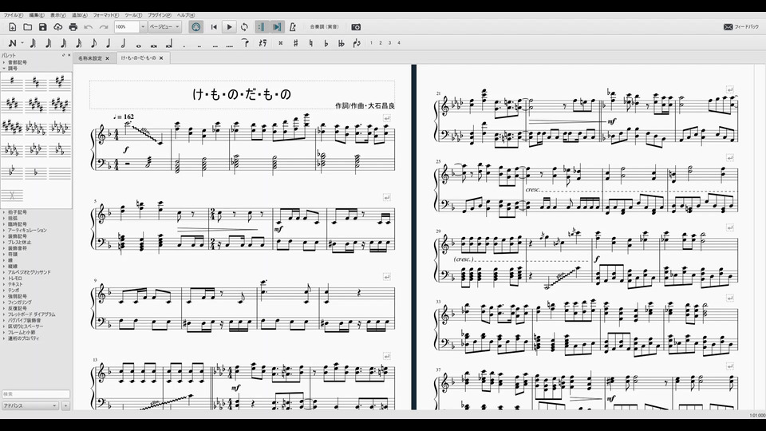Open the フォーマット menu
The height and width of the screenshot is (431, 766).
coord(106,15)
